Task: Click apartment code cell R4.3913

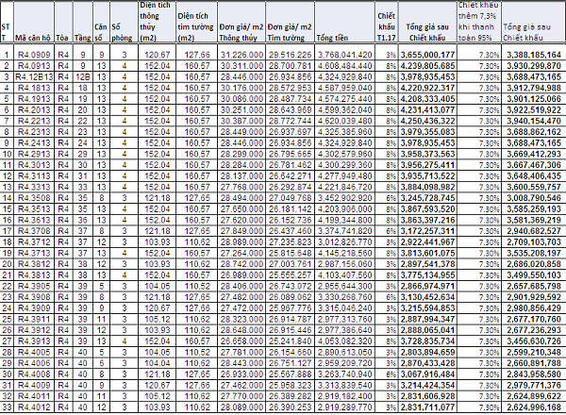Action: 34,341
